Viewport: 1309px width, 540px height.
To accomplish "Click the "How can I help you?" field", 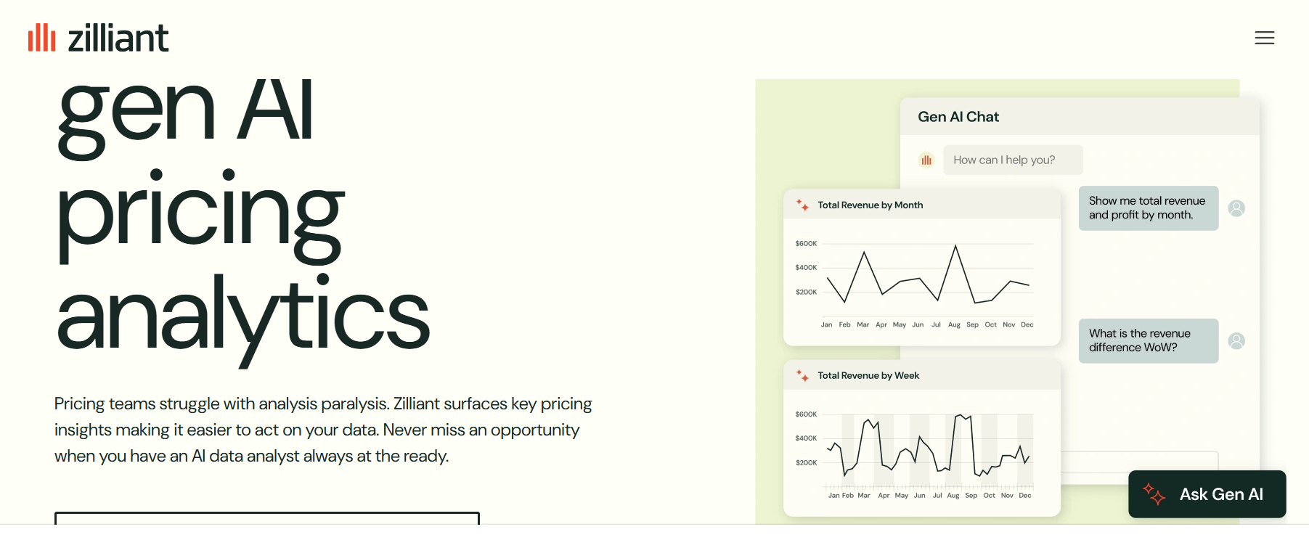I will pos(1013,160).
